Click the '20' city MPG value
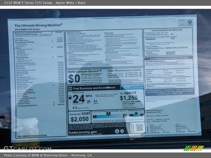This screenshot has width=211, height=158. 89,101
